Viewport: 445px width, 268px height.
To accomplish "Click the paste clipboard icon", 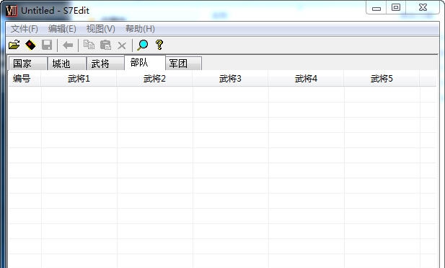I will [x=105, y=45].
